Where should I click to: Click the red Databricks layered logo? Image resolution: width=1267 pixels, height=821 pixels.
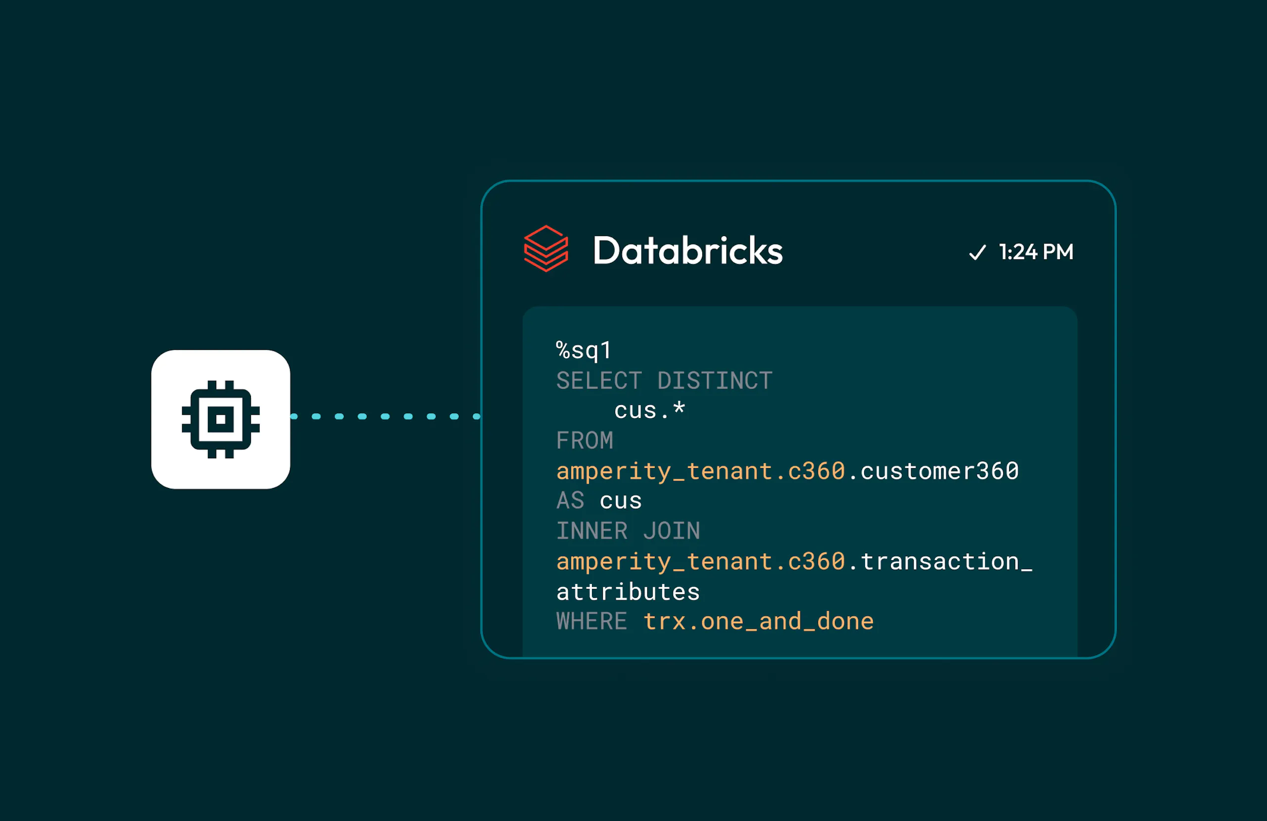(x=546, y=248)
